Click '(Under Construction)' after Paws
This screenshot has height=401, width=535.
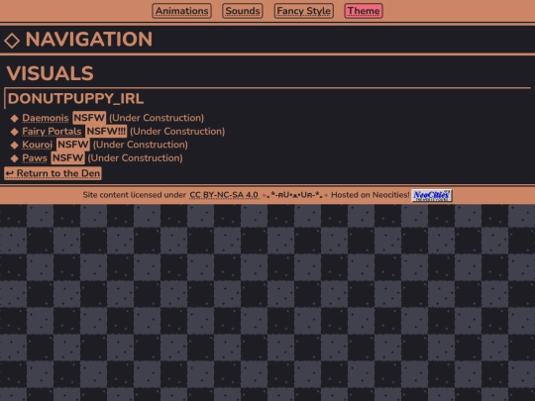(x=135, y=158)
